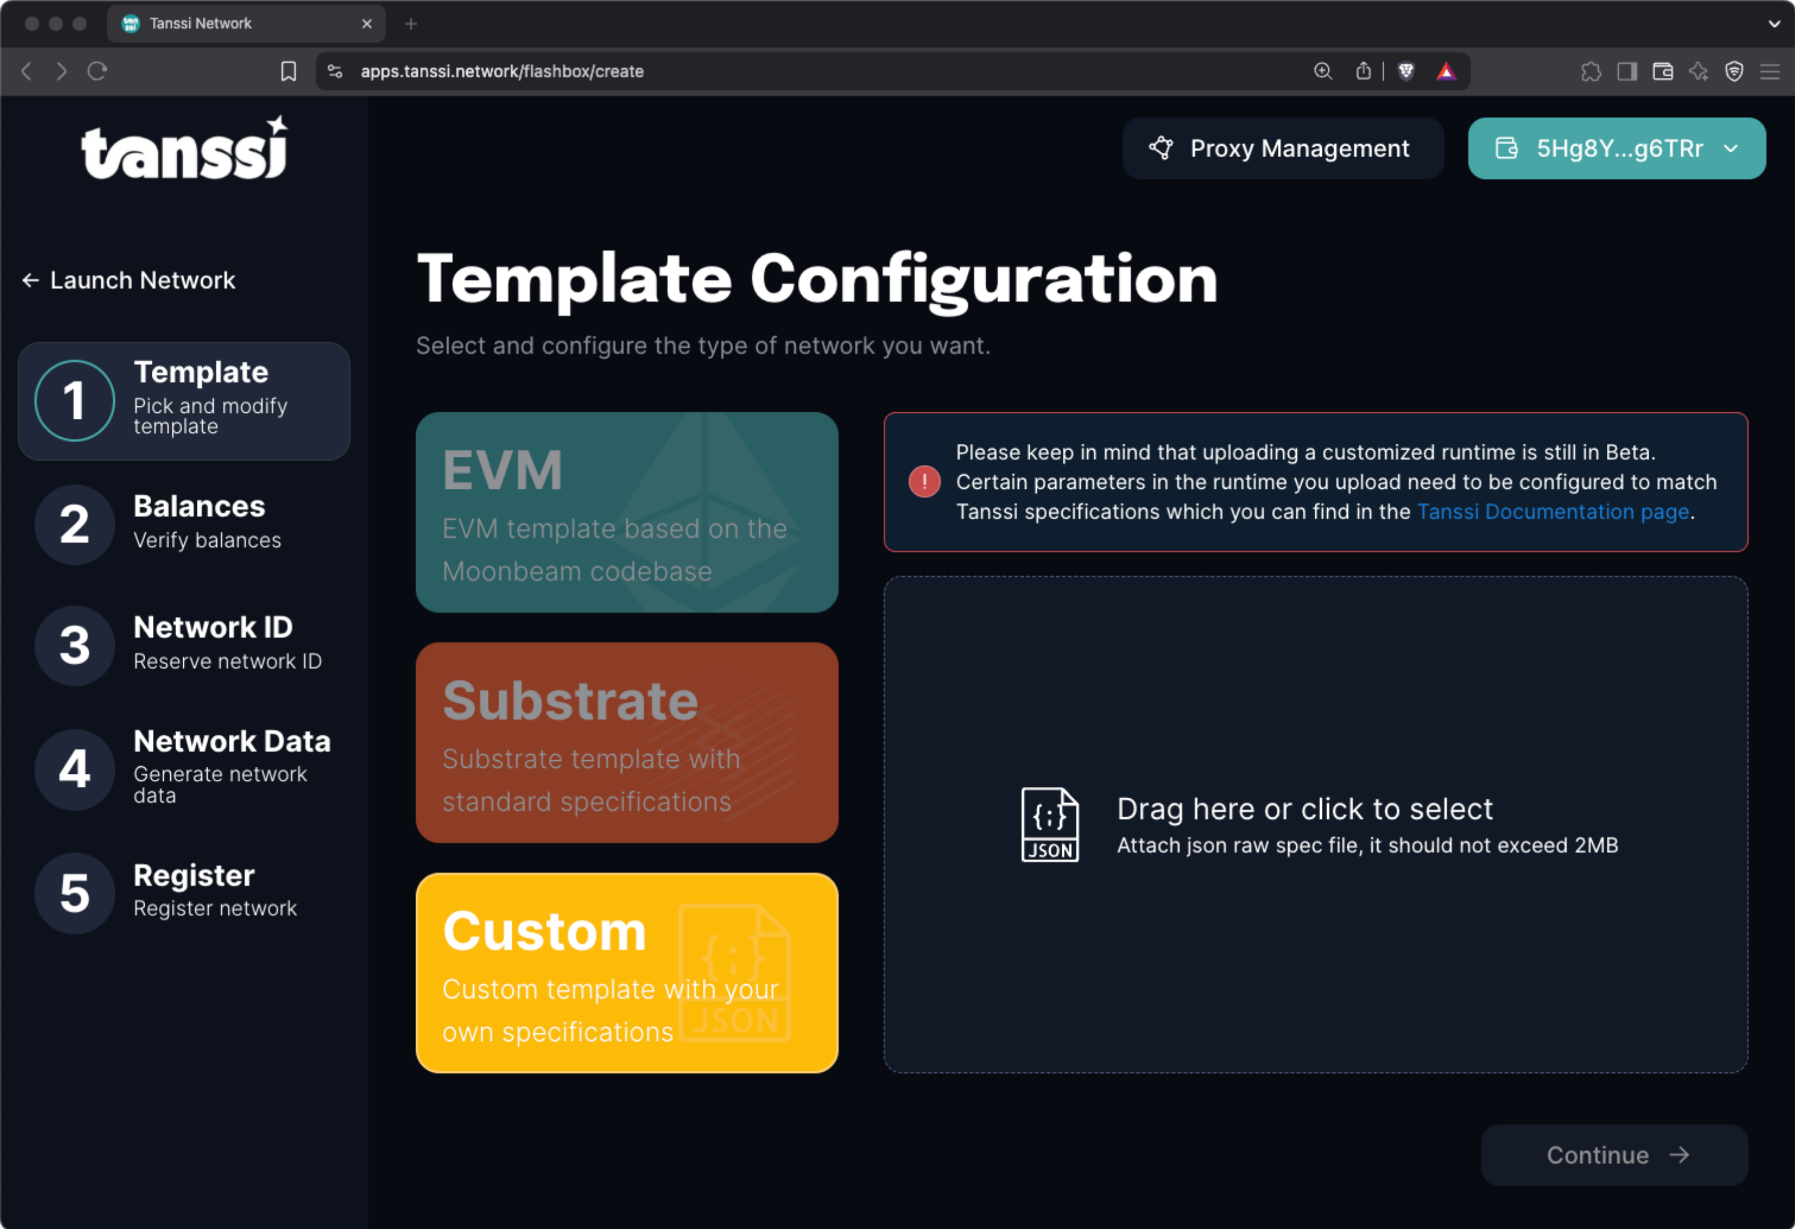This screenshot has width=1795, height=1229.
Task: Open the Tanssi Documentation page link
Action: [1552, 511]
